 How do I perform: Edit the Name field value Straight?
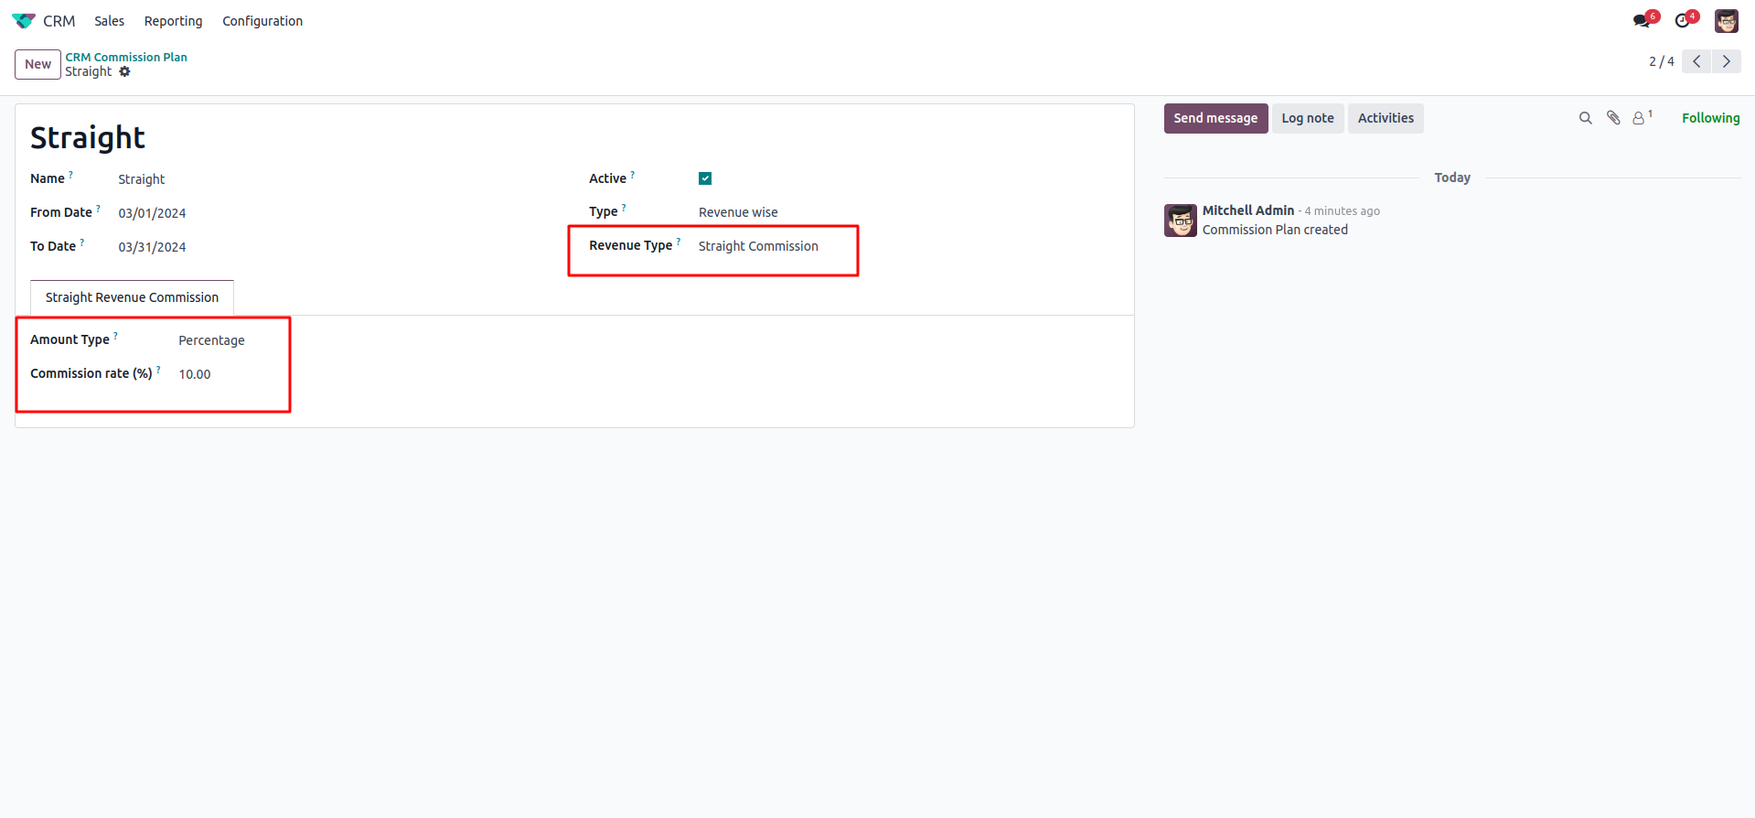click(x=141, y=179)
